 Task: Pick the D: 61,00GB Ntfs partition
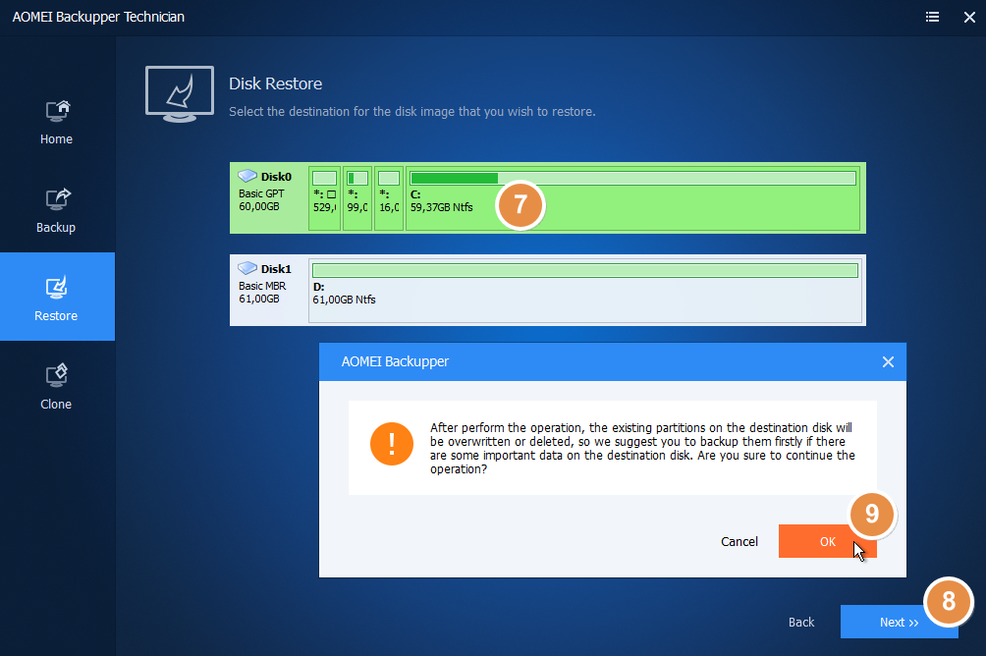click(584, 290)
